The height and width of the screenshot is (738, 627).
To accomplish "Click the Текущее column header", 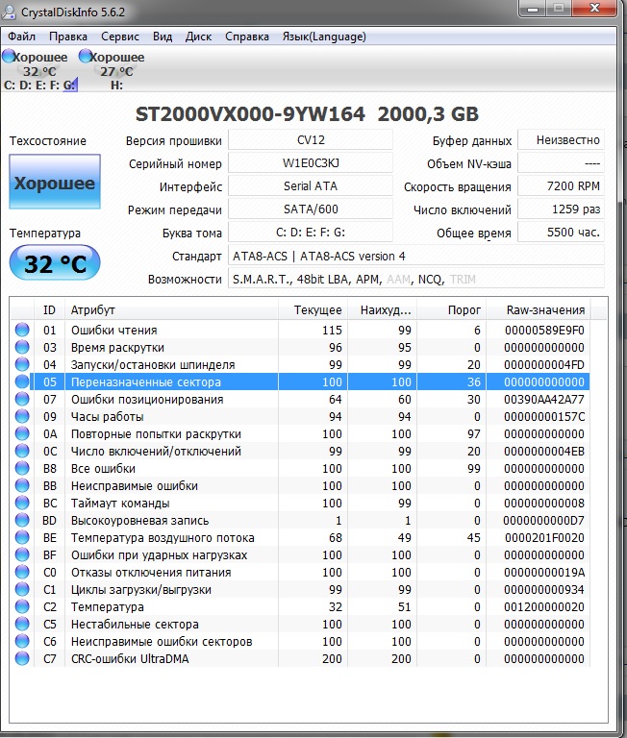I will pyautogui.click(x=313, y=310).
